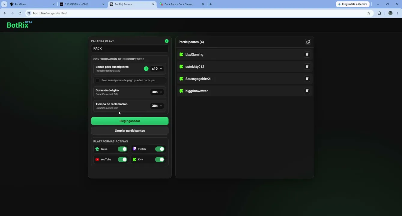Close the CASANOAH - HOME tab
The height and width of the screenshot is (216, 402).
coord(103,4)
